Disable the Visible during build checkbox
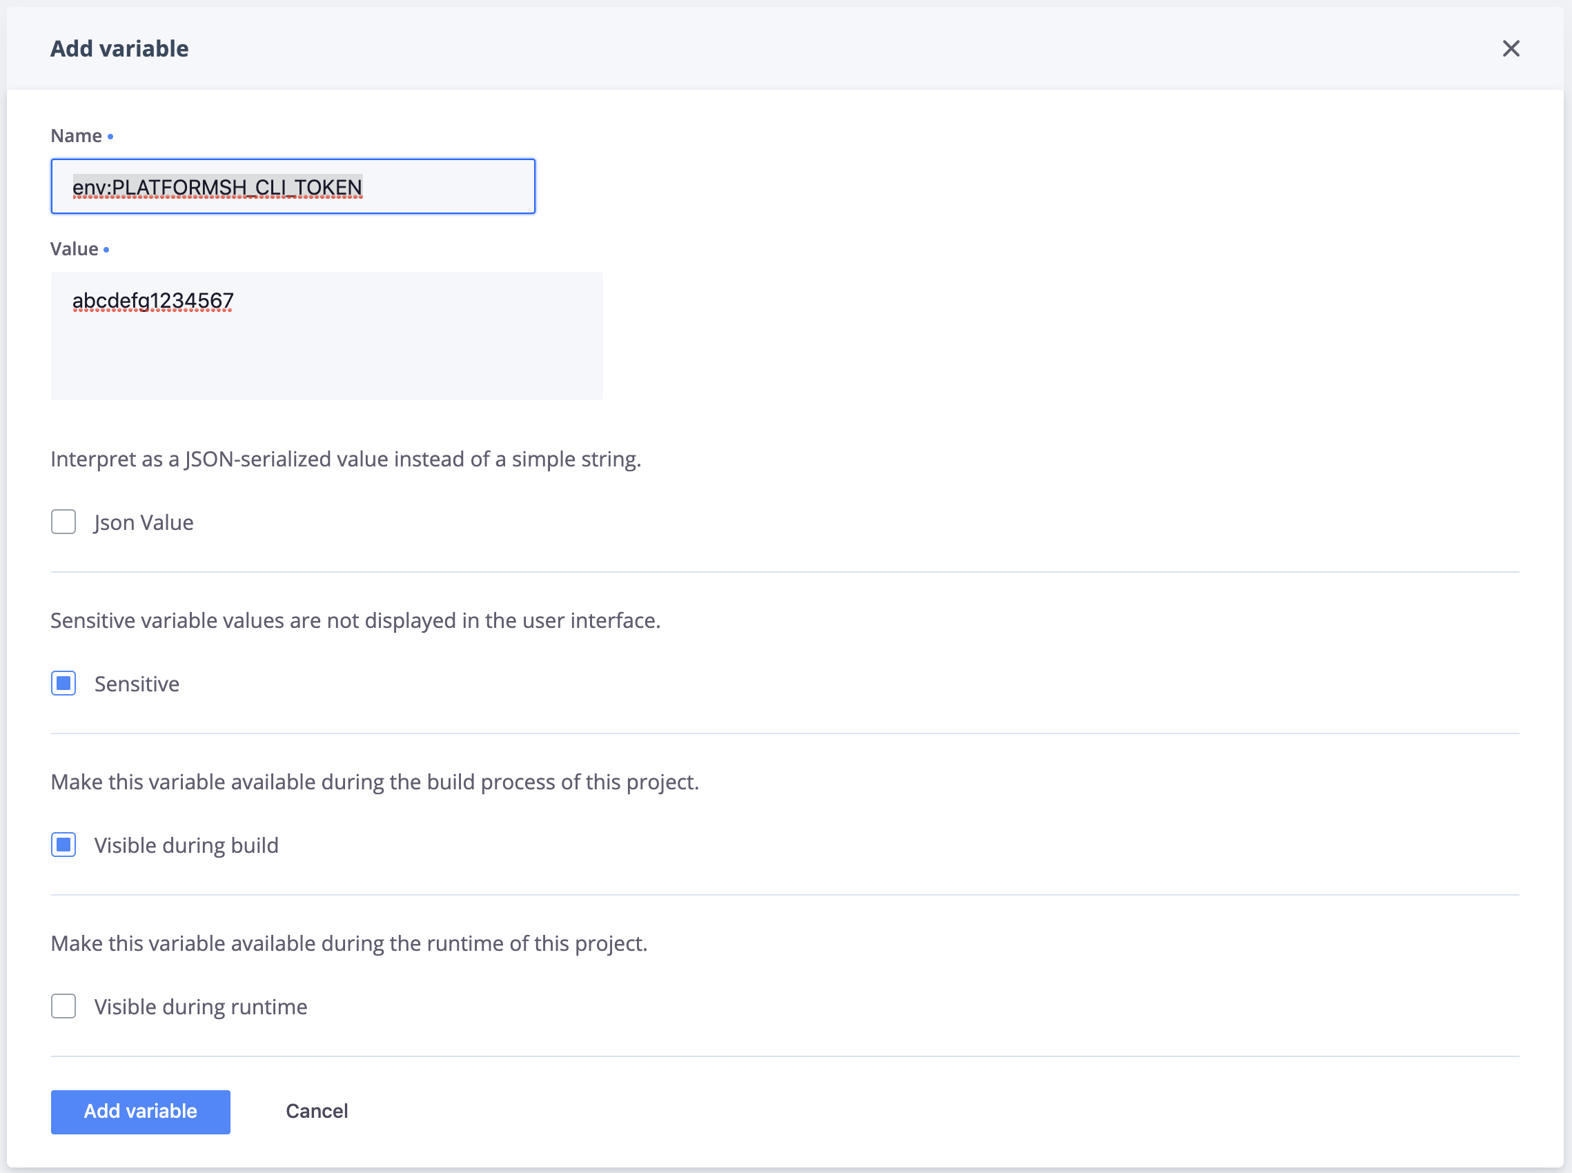This screenshot has width=1572, height=1173. [x=63, y=845]
